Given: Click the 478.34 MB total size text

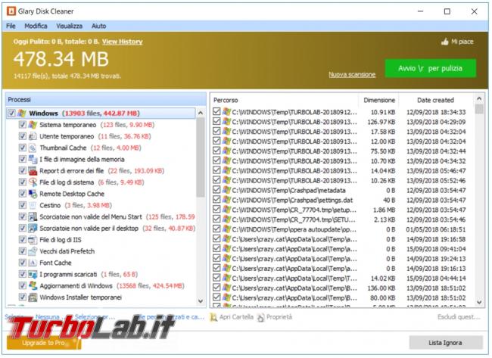Looking at the screenshot, I should (x=61, y=59).
